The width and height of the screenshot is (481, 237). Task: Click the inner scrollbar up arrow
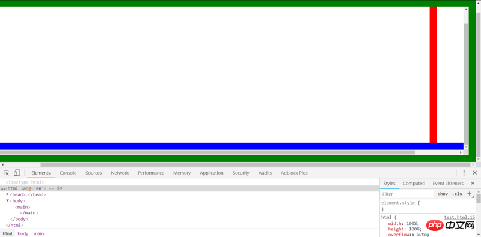tap(467, 10)
